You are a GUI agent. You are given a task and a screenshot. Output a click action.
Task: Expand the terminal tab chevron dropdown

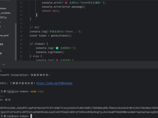pos(4,65)
